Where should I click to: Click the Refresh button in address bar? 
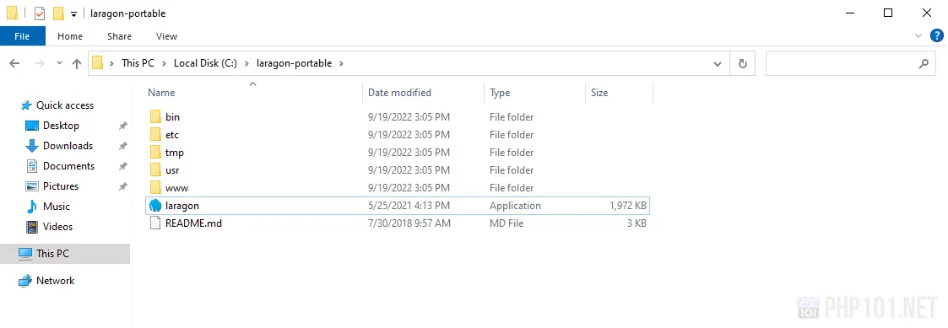pyautogui.click(x=742, y=63)
